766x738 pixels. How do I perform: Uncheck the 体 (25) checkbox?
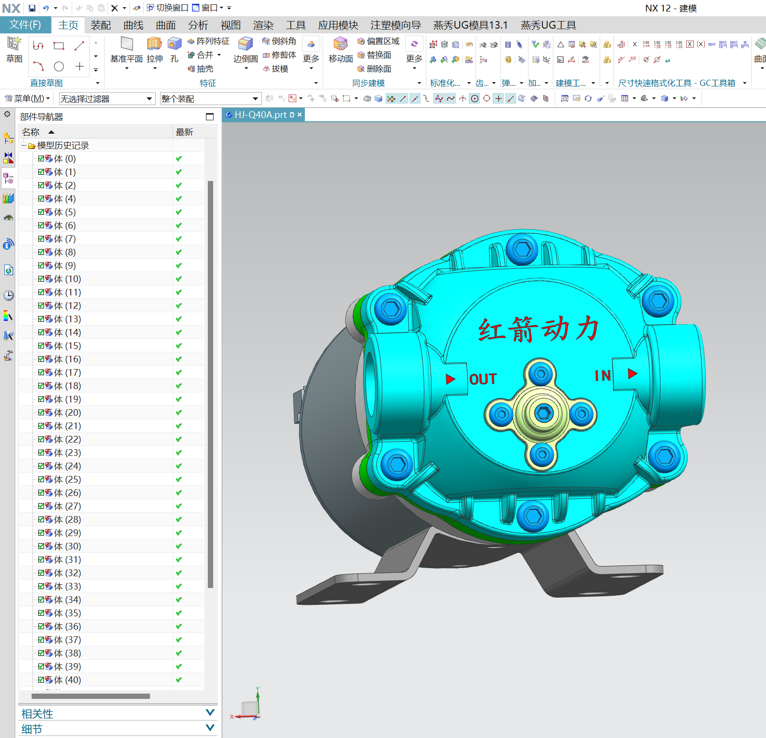click(x=41, y=479)
